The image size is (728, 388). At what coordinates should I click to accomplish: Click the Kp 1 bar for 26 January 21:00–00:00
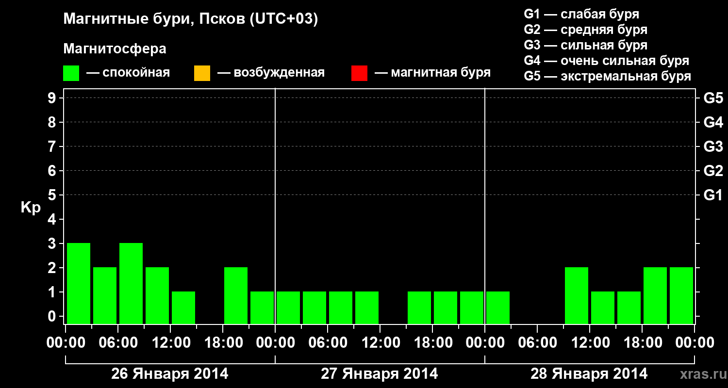(x=262, y=307)
